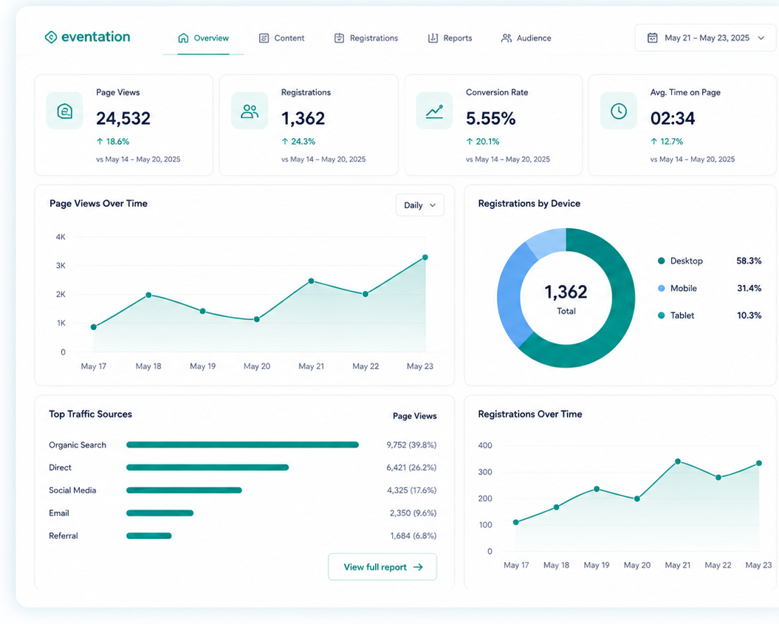This screenshot has width=779, height=624.
Task: Click the Tablet 10.3% legend value
Action: tap(749, 315)
